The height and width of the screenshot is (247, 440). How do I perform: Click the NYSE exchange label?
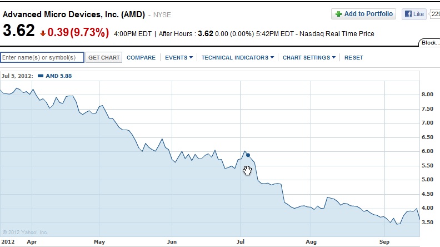(162, 15)
